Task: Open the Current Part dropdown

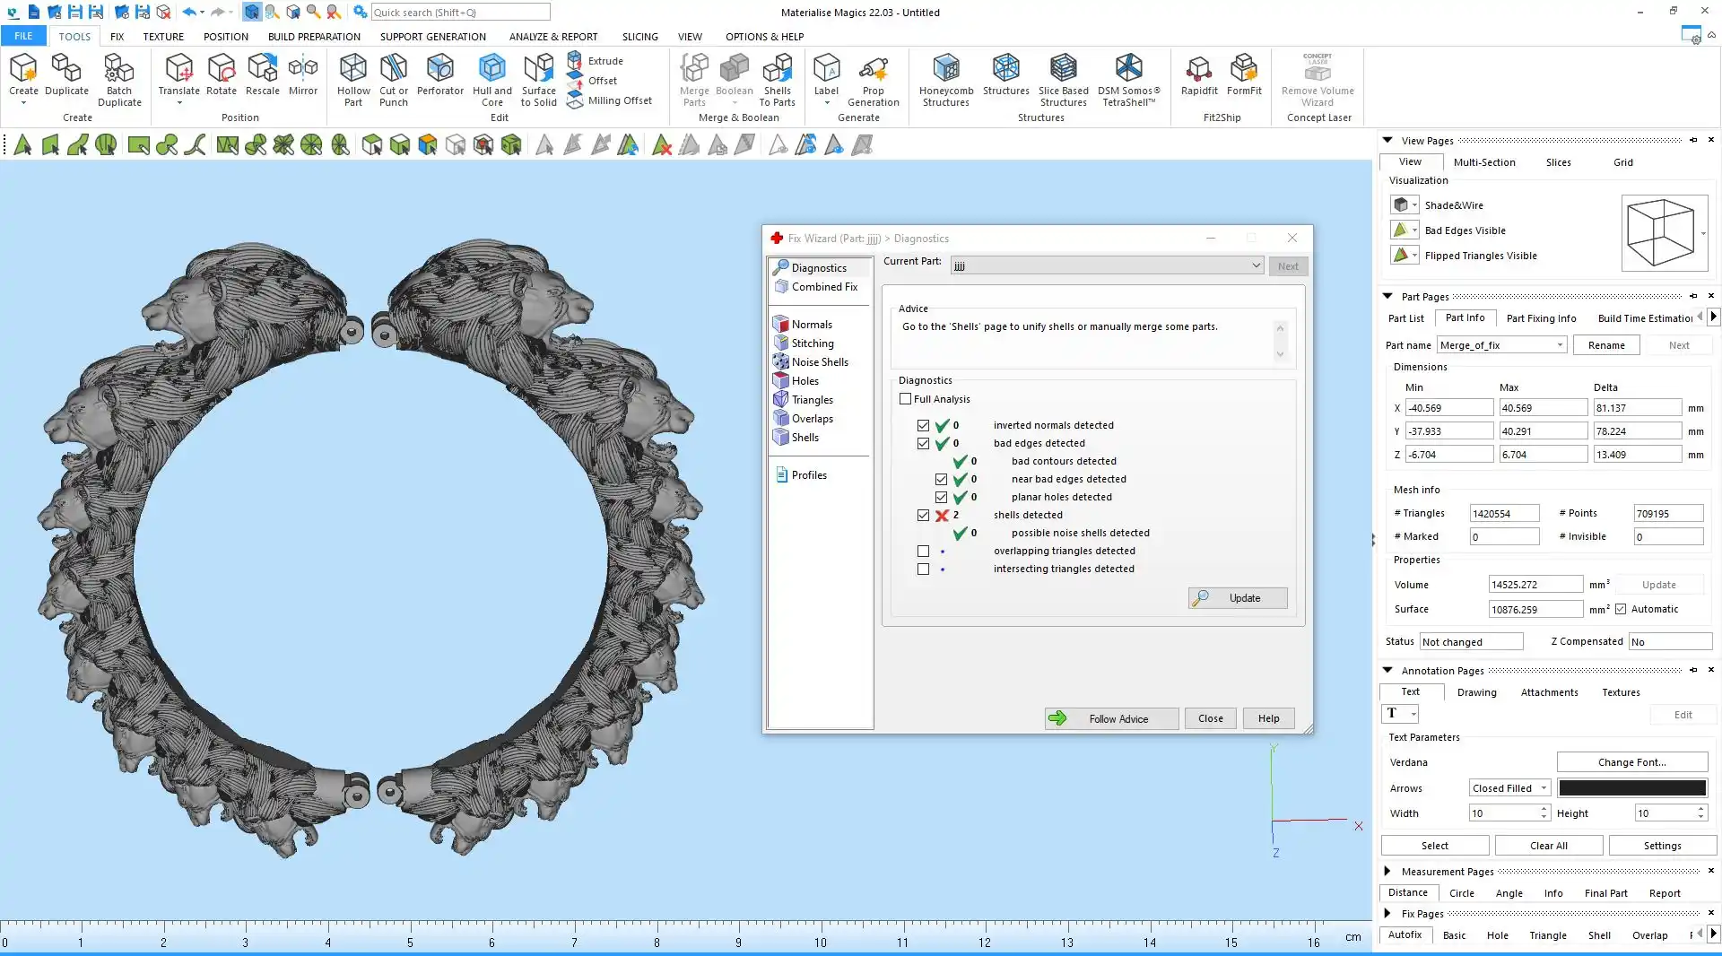Action: (1256, 265)
